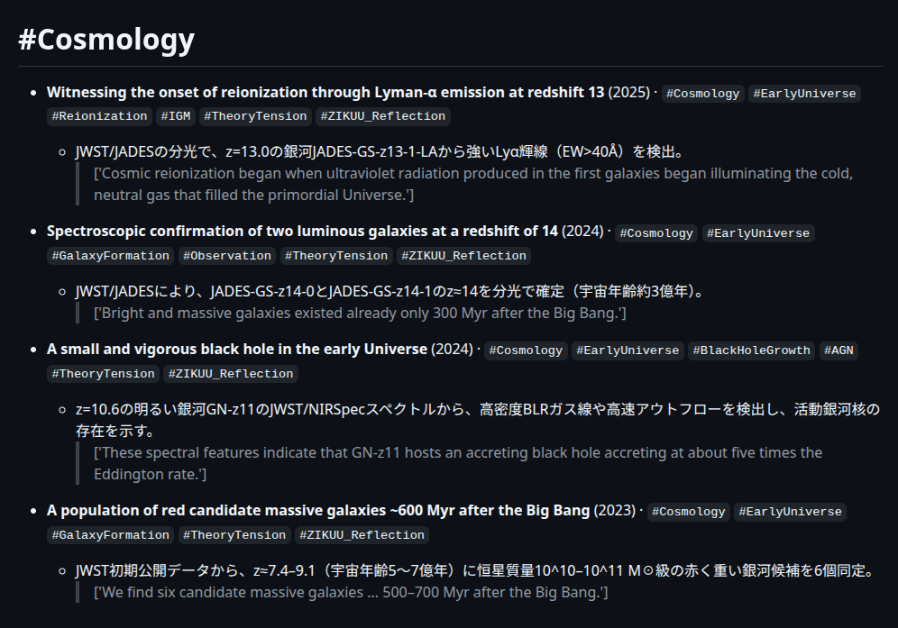The image size is (898, 628).
Task: Click the 'Cosmic reionization began' quote block
Action: tap(472, 184)
